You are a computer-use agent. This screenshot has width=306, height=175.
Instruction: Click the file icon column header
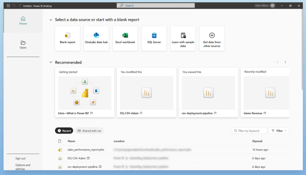click(x=60, y=141)
